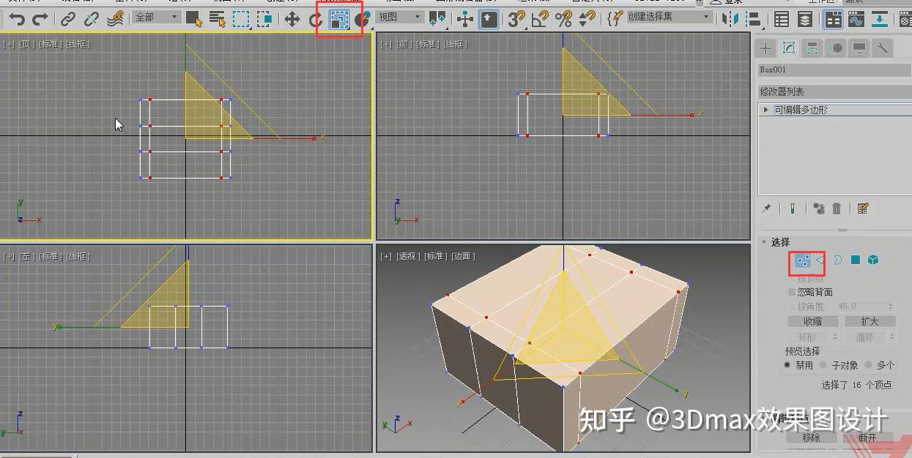Activate the Bind to Space Warp tool

115,18
